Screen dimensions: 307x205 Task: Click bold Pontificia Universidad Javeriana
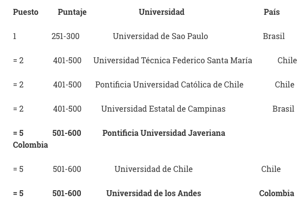164,133
